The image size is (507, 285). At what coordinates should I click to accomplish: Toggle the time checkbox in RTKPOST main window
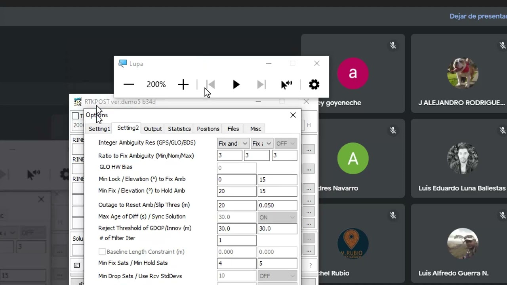75,116
